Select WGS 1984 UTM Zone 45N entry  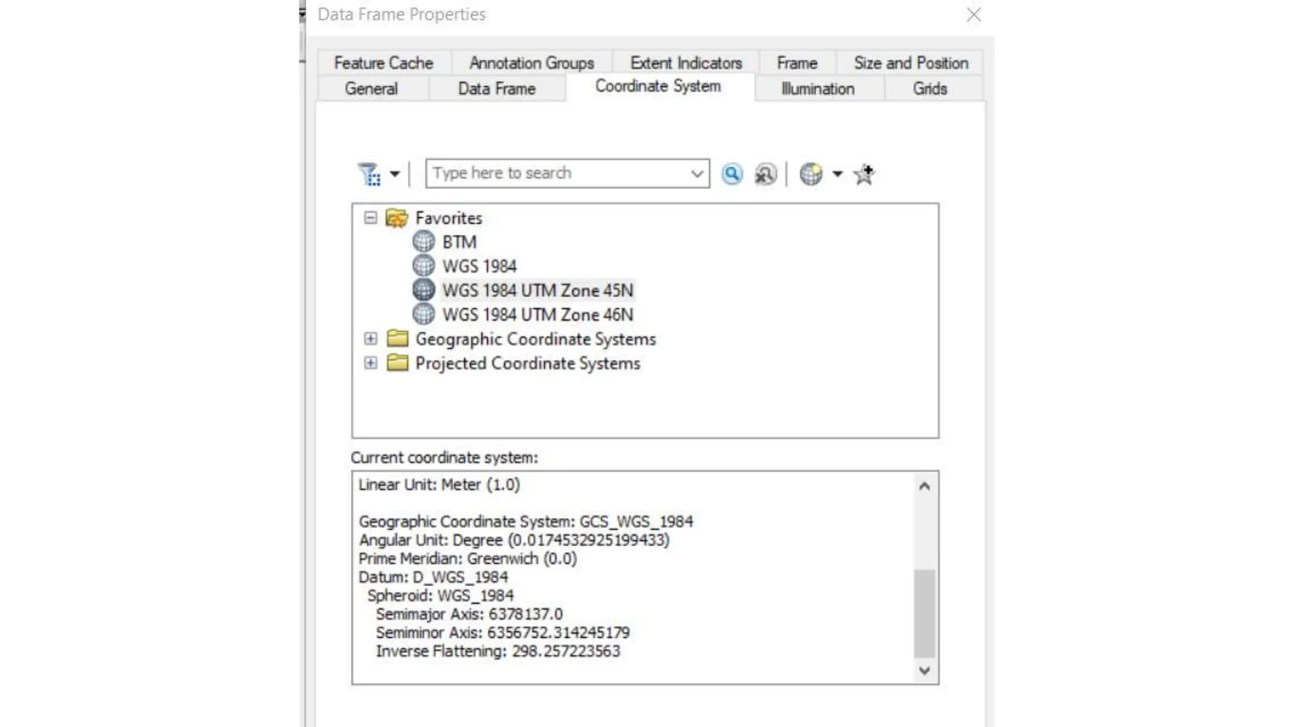coord(537,290)
